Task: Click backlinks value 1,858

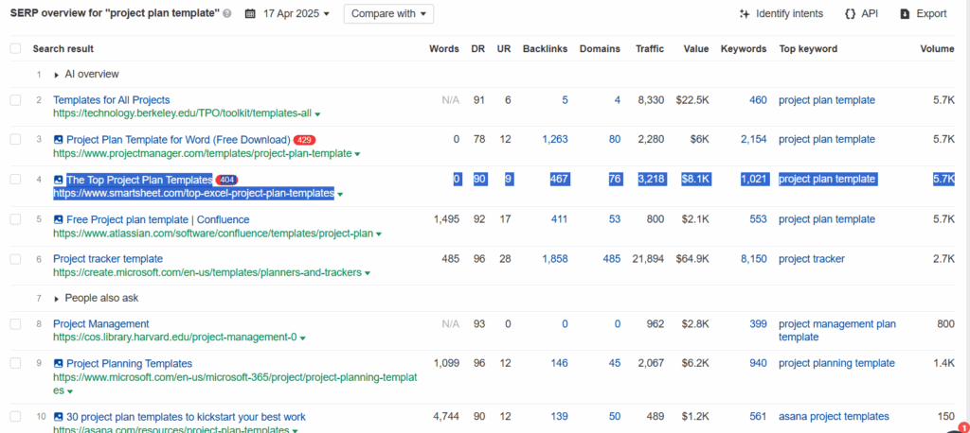Action: [x=555, y=259]
